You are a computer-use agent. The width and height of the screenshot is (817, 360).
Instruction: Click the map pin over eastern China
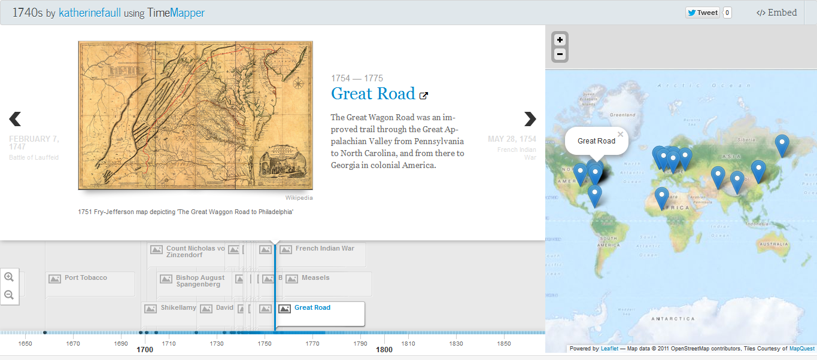click(758, 172)
